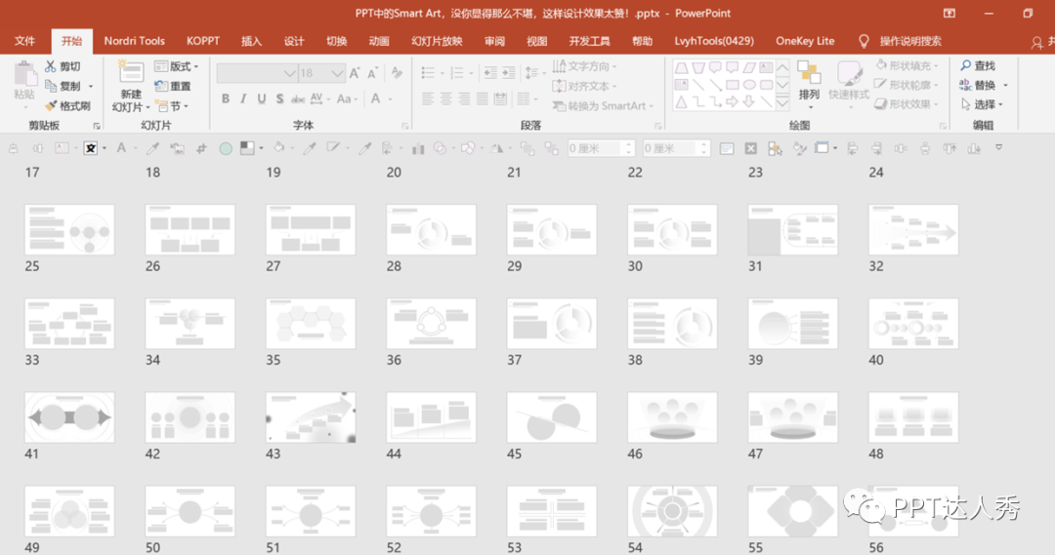The width and height of the screenshot is (1055, 555).
Task: Click the decrease font size icon
Action: 371,72
